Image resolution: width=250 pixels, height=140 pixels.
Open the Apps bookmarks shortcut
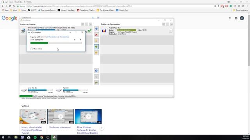click(x=5, y=10)
